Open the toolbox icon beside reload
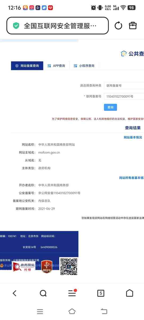The height and width of the screenshot is (320, 144). pos(133,25)
